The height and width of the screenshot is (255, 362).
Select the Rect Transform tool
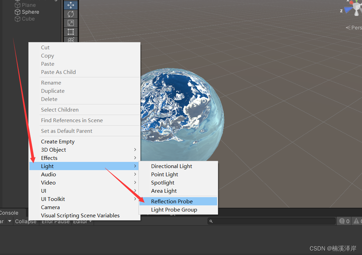[x=71, y=32]
